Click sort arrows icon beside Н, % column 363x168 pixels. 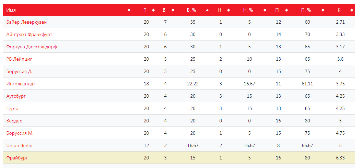click(265, 10)
